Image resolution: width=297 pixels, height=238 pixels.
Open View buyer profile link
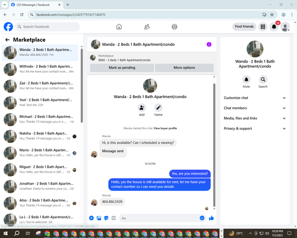pyautogui.click(x=165, y=129)
